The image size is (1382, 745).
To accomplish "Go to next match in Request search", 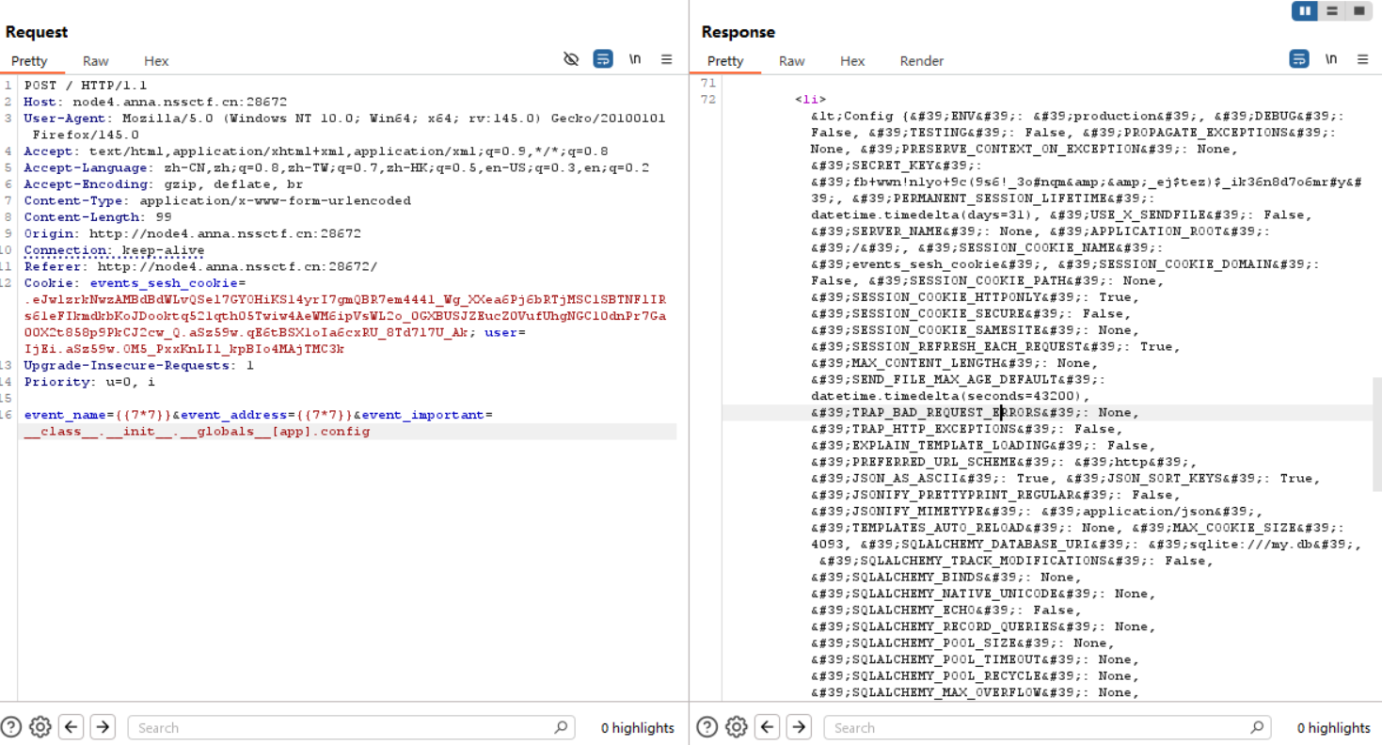I will pos(103,727).
